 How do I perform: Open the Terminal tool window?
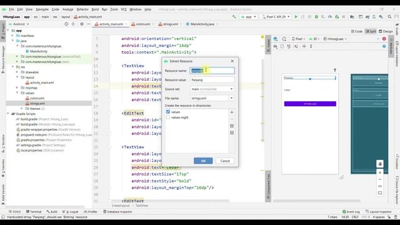pyautogui.click(x=34, y=212)
